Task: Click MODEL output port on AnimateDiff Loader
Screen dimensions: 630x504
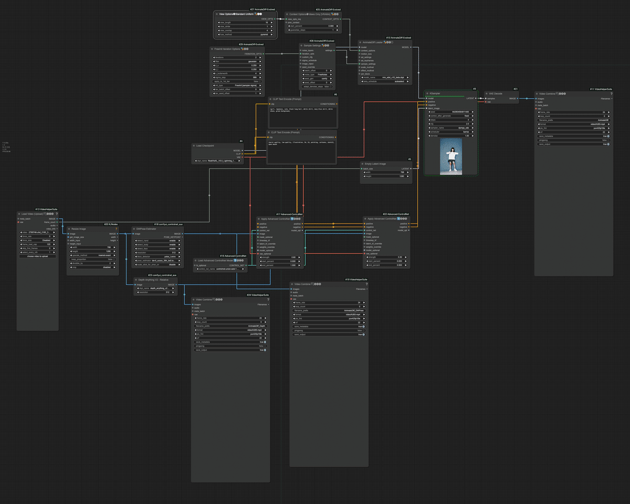Action: coord(411,47)
